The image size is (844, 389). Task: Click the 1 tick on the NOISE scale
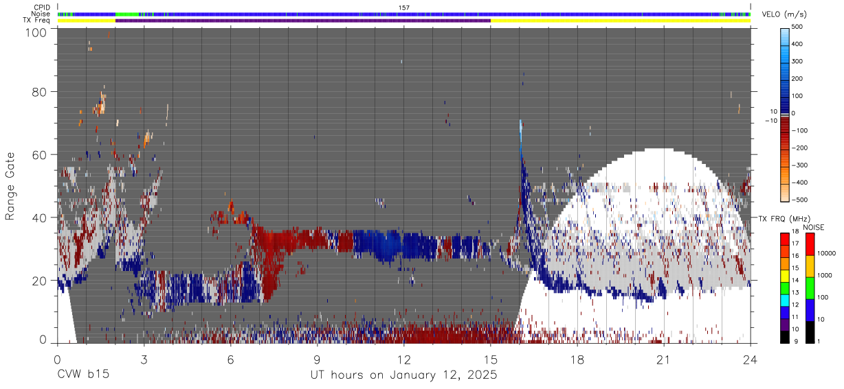[x=819, y=342]
